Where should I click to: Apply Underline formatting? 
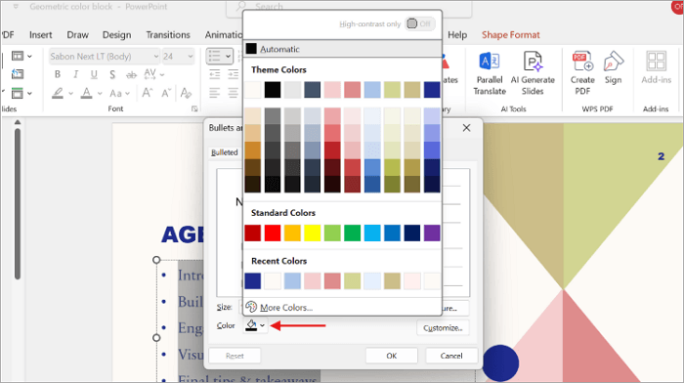click(94, 74)
